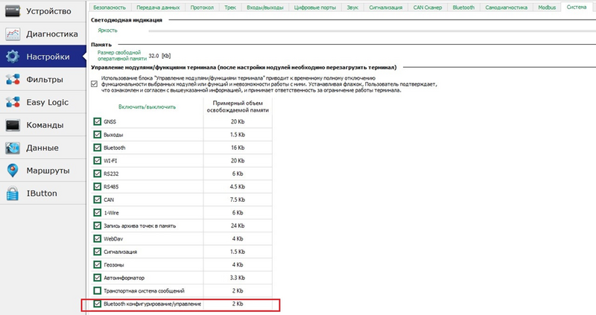The height and width of the screenshot is (315, 596).
Task: Open the Modbus tab
Action: tap(547, 7)
